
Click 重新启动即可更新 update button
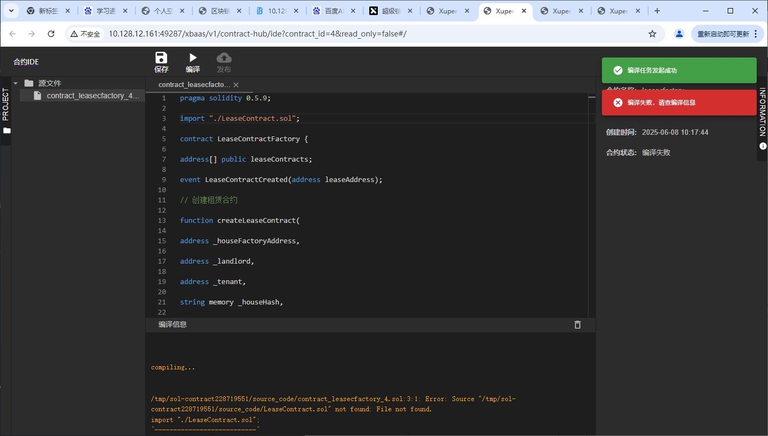click(727, 34)
